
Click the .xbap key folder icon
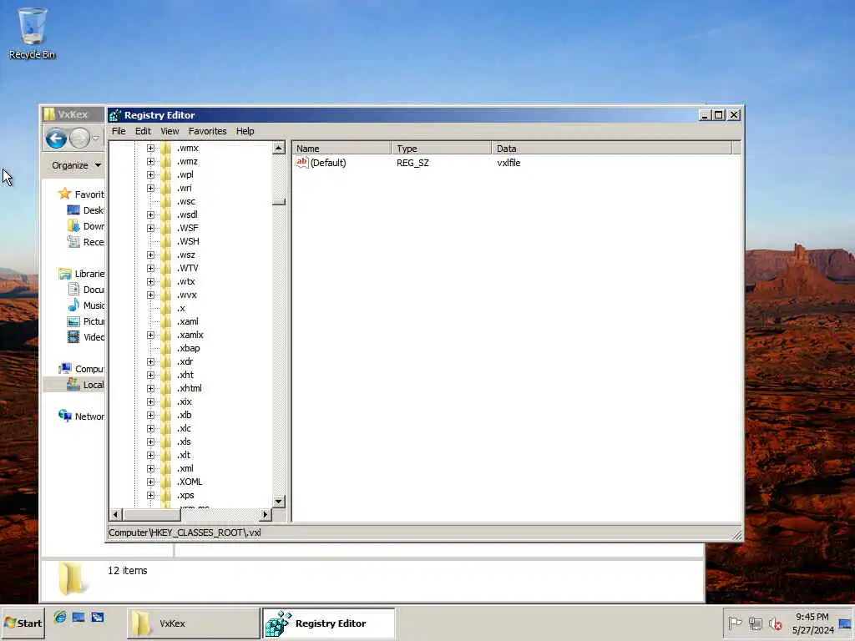(x=166, y=348)
